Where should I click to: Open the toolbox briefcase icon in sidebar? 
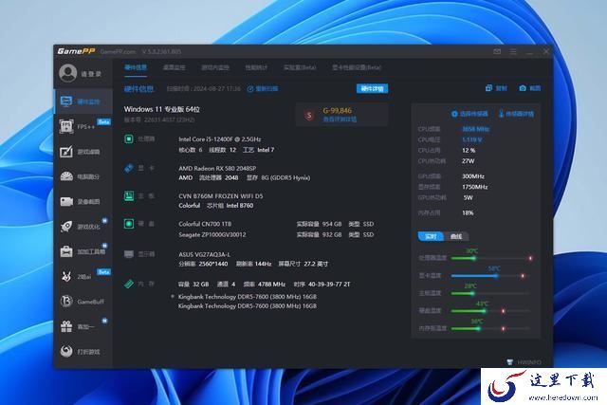[66, 251]
